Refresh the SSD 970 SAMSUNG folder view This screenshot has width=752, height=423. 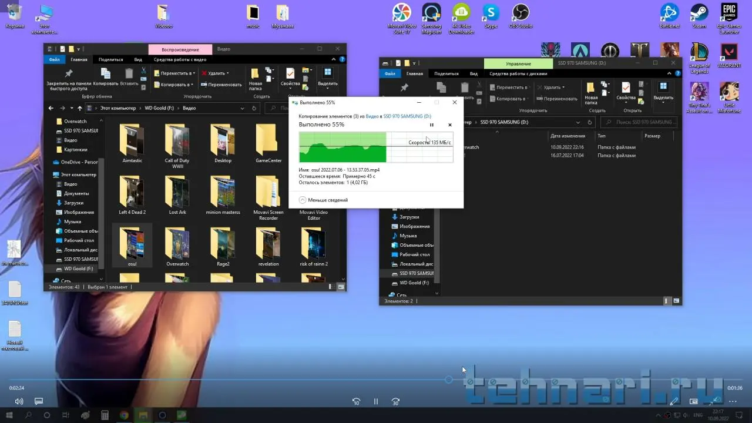590,122
